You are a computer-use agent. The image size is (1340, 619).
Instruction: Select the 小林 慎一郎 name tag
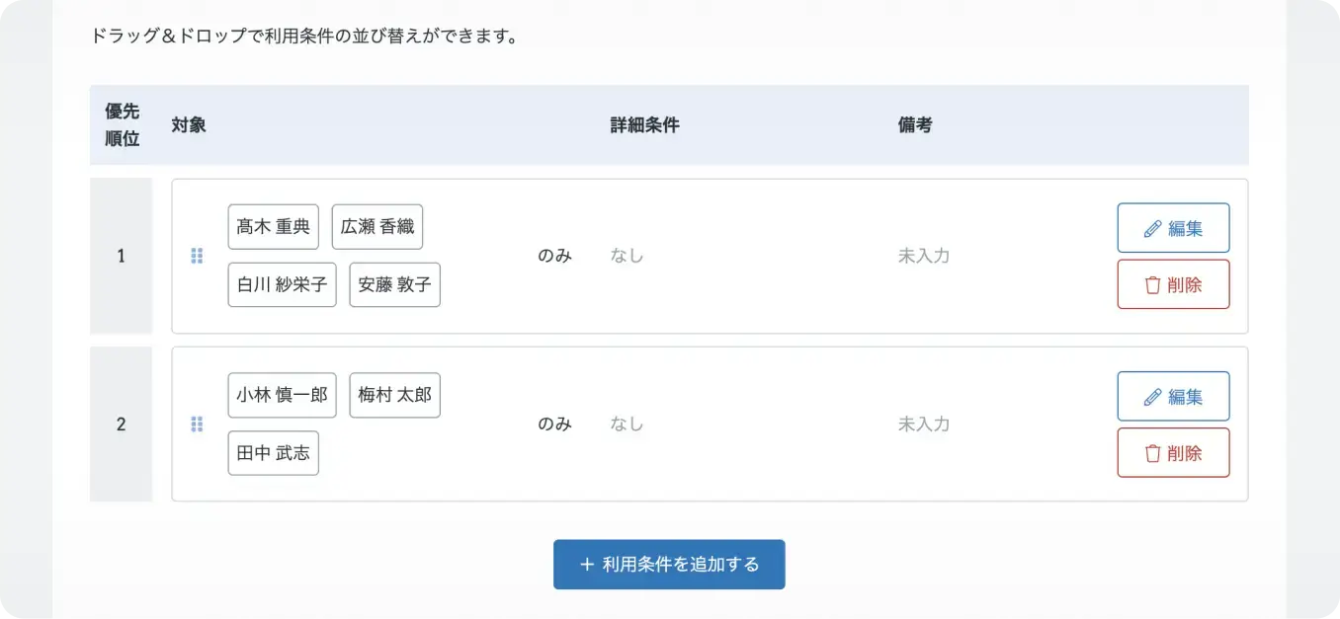pyautogui.click(x=283, y=395)
